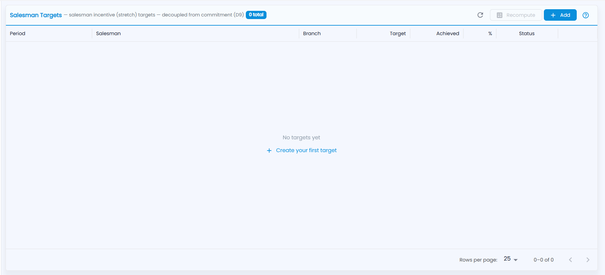
Task: Open the help question-mark icon
Action: pos(586,15)
